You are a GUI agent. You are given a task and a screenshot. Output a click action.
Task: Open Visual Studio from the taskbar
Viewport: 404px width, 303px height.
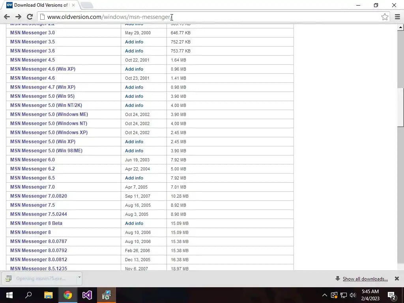(x=87, y=295)
